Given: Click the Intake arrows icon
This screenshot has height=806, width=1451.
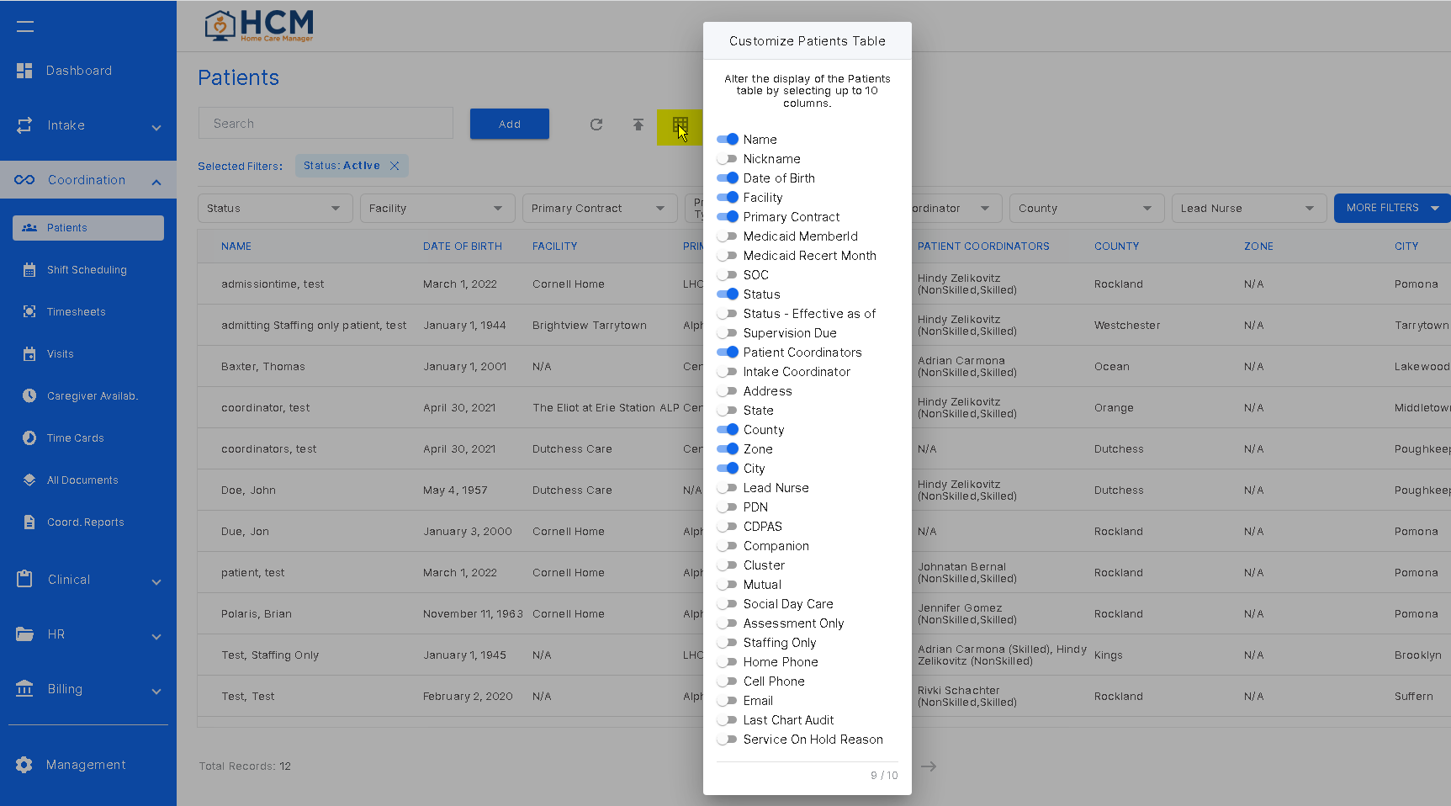Looking at the screenshot, I should pos(24,125).
